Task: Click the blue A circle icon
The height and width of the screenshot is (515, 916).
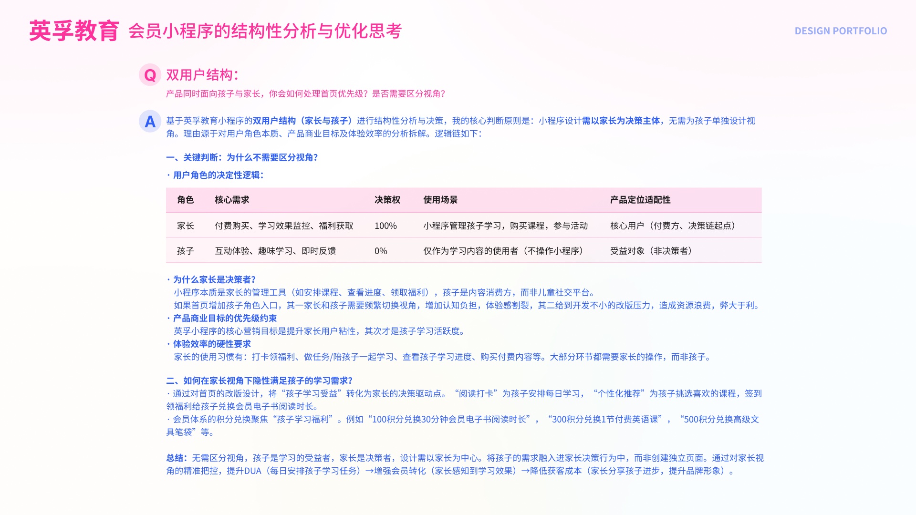Action: coord(150,121)
